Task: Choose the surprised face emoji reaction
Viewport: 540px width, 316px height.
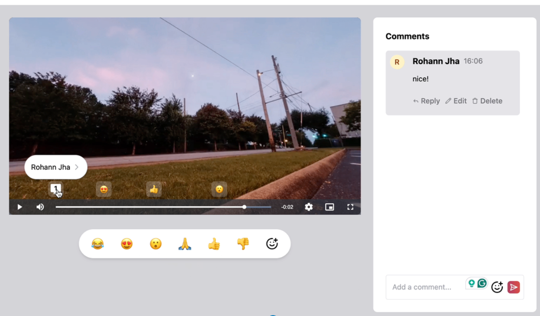Action: [155, 244]
